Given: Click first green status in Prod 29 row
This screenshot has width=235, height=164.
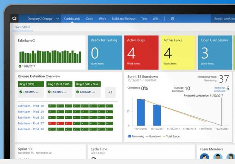Looking at the screenshot, I should point(52,112).
